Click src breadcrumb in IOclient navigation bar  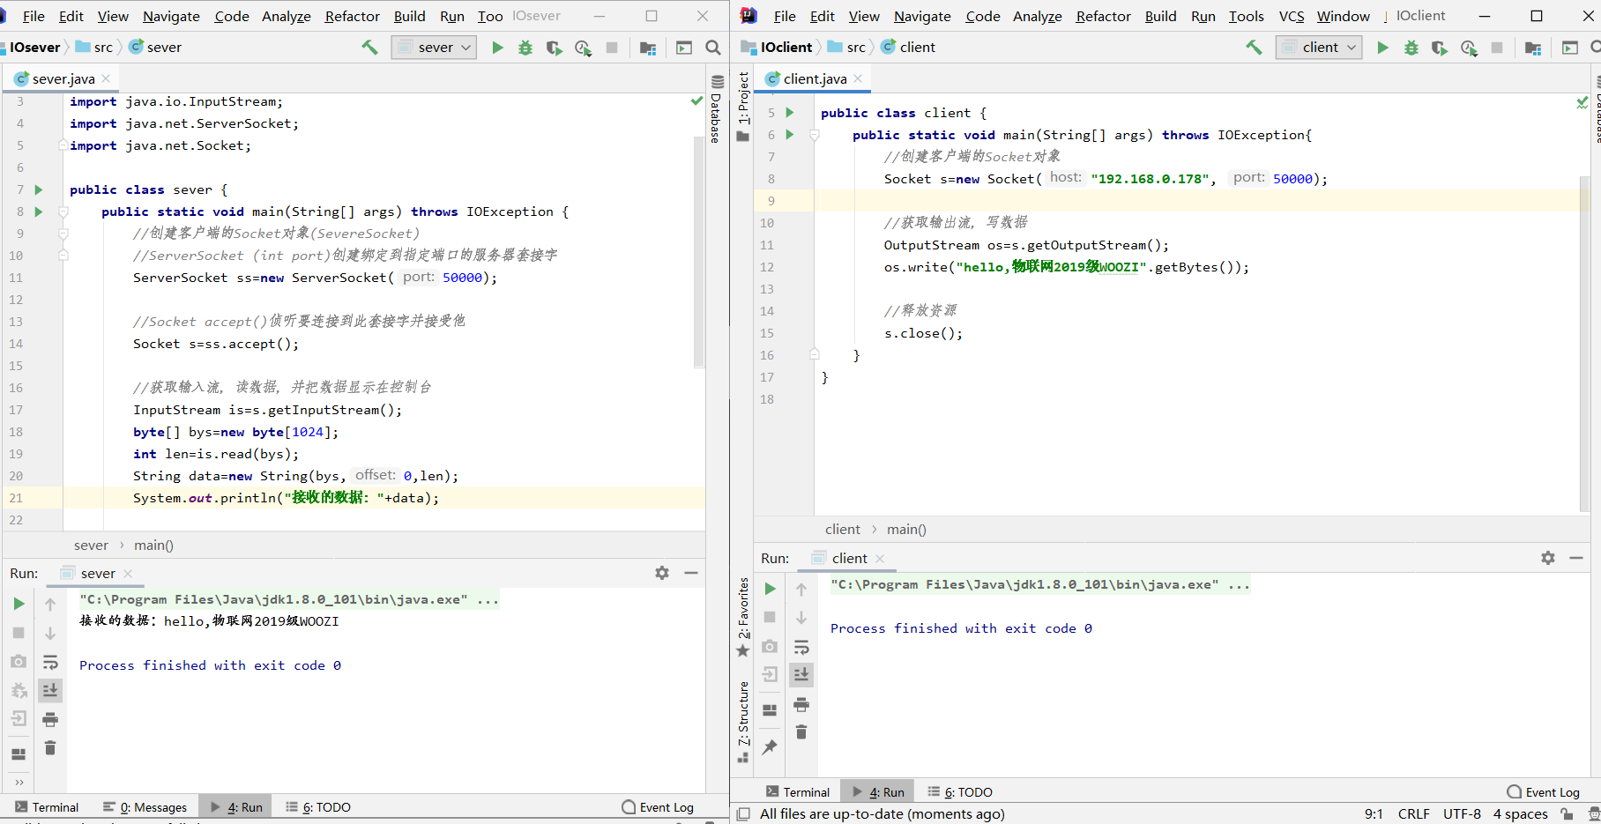847,48
